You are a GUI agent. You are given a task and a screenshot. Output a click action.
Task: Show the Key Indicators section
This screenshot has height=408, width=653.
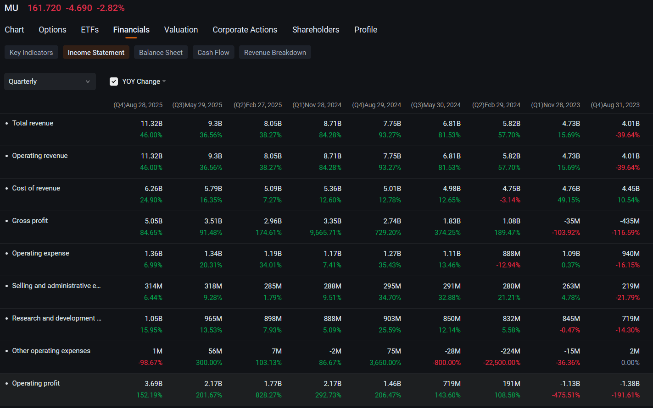coord(31,53)
